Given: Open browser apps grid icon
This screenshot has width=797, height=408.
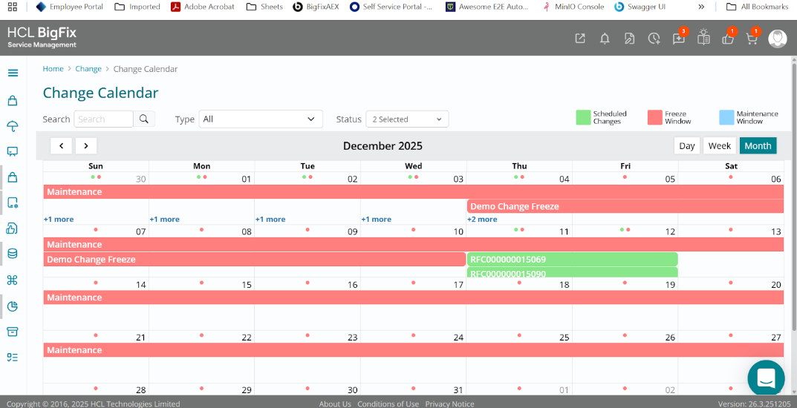Looking at the screenshot, I should 13,7.
